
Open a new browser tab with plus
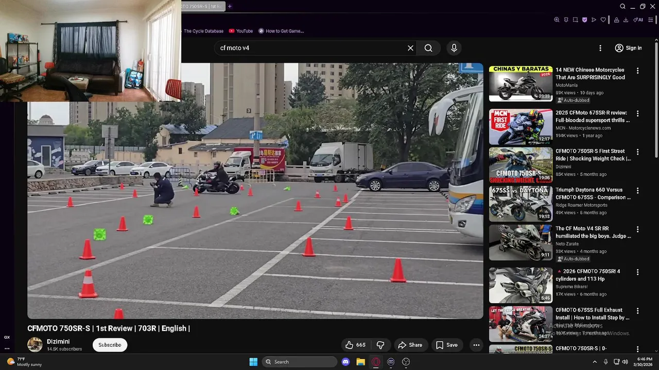(230, 6)
